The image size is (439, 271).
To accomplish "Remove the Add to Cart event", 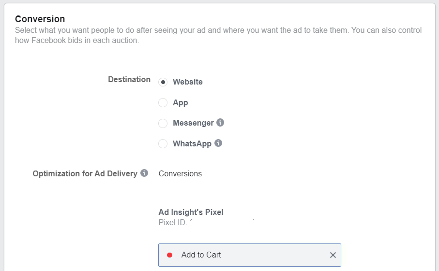I will click(333, 255).
